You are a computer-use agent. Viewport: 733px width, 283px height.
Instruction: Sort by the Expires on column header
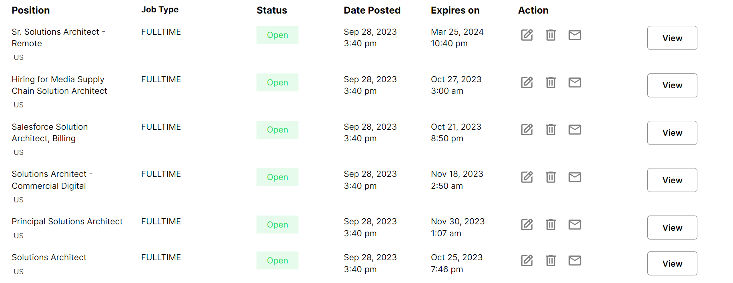(455, 10)
